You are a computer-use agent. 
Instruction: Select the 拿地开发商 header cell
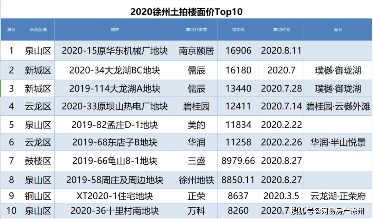pyautogui.click(x=196, y=29)
